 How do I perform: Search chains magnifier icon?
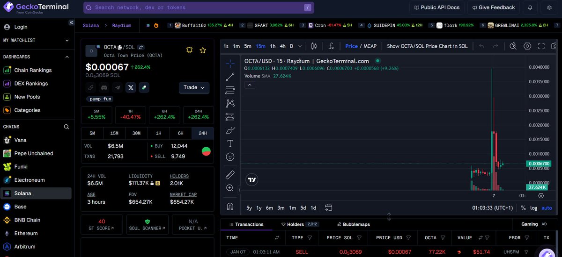point(67,127)
